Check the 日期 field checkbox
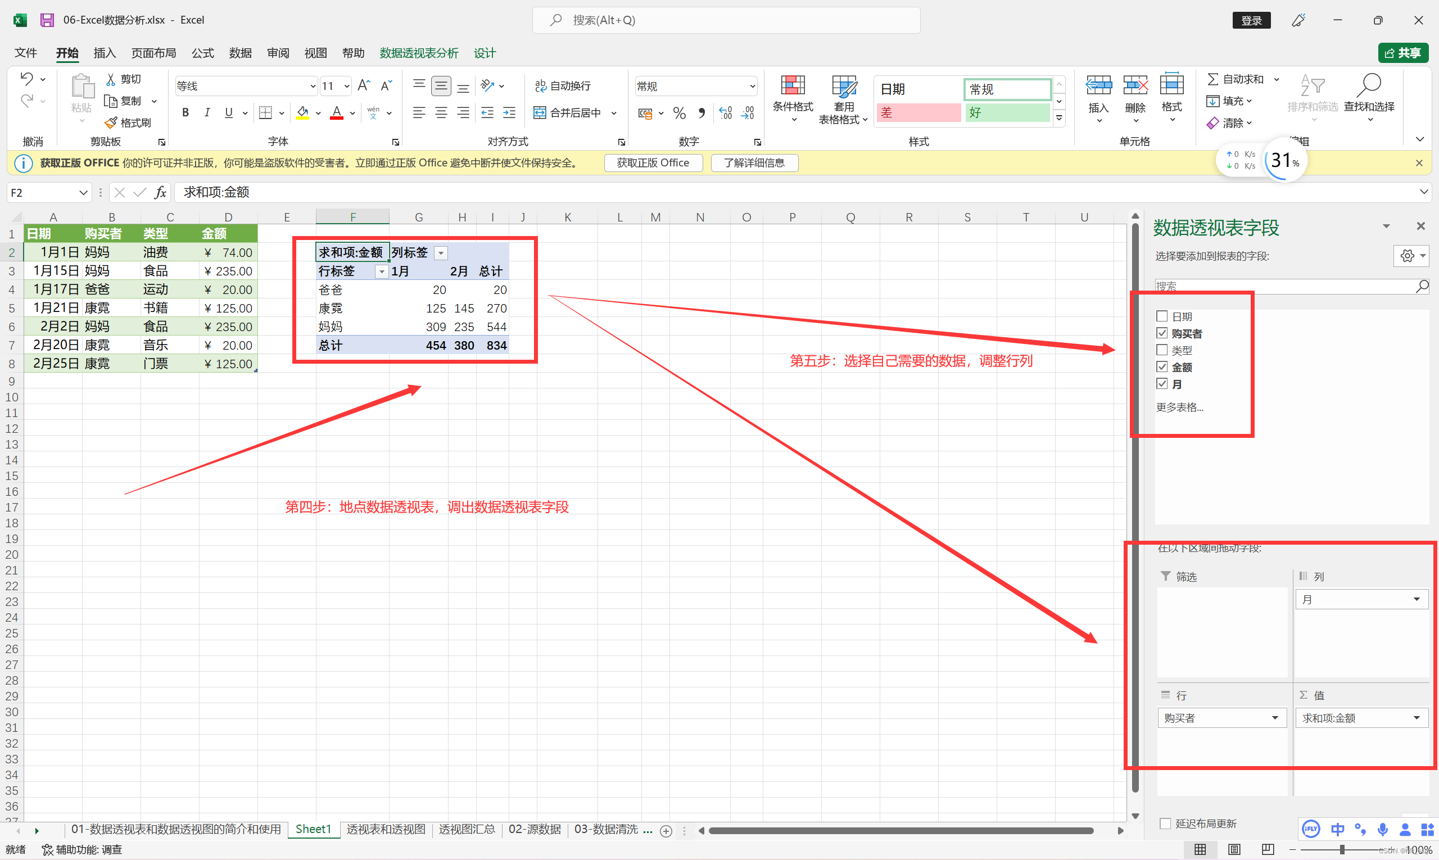Screen dimensions: 1439x860 click(1161, 316)
